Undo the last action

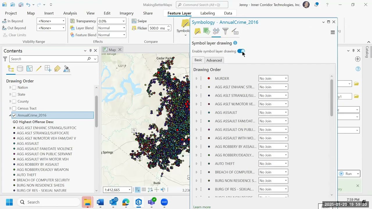coord(28,5)
